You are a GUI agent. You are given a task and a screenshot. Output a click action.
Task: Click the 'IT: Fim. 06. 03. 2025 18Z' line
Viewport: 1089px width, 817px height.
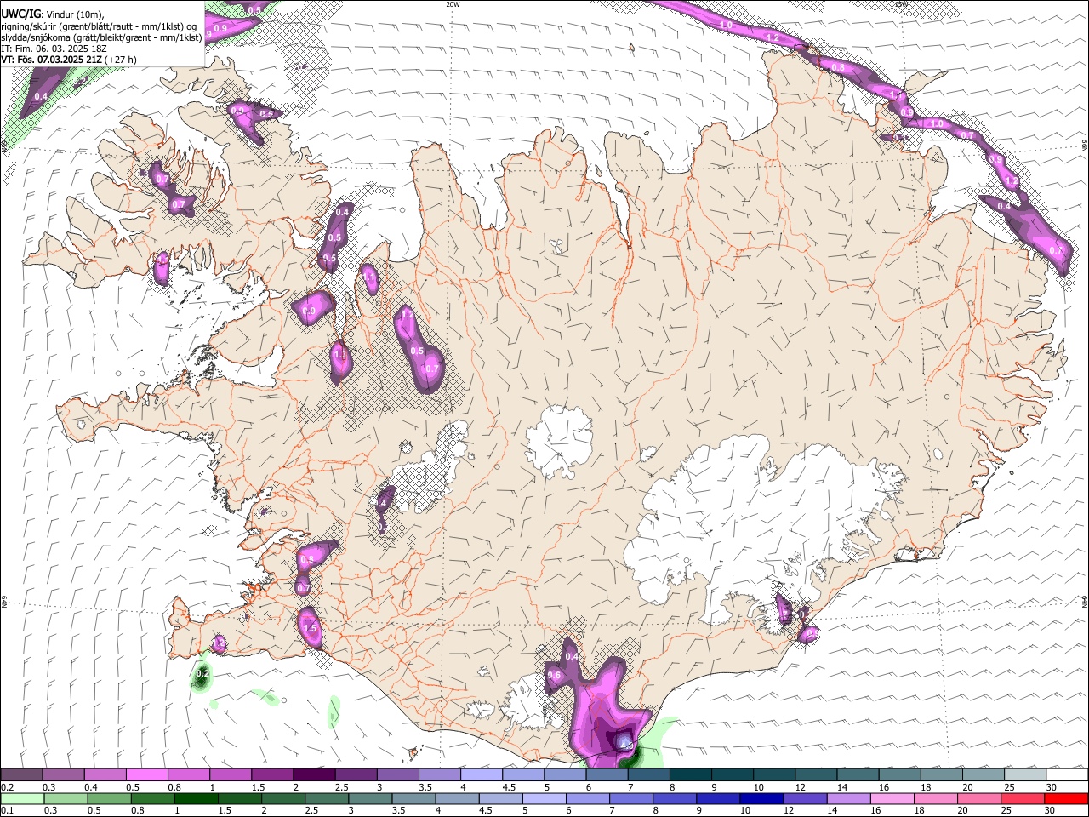[x=54, y=49]
